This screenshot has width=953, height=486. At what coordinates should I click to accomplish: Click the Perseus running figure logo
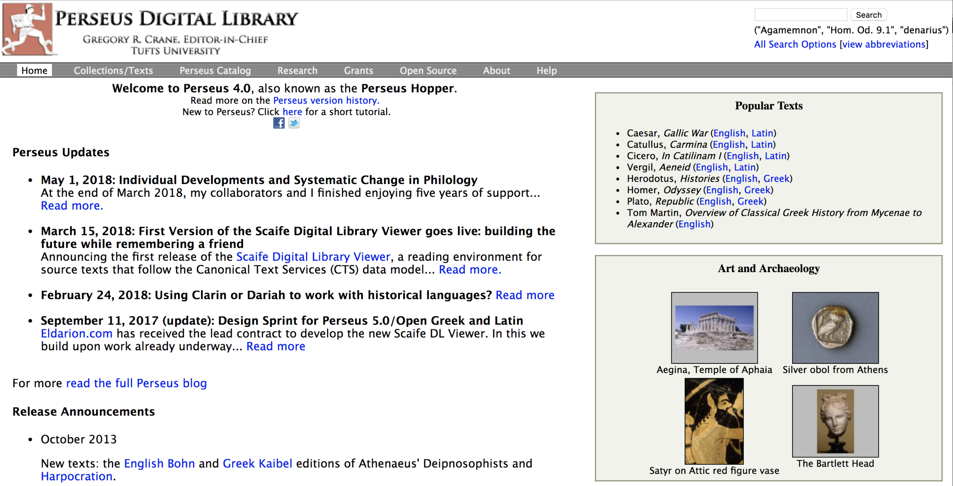click(x=27, y=29)
